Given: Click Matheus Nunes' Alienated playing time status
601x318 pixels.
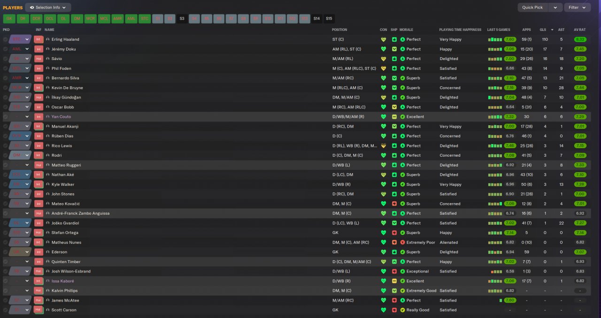Looking at the screenshot, I should click(x=449, y=242).
